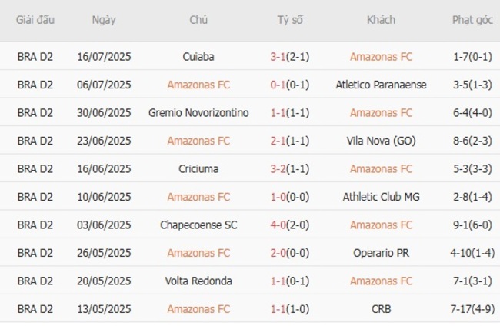
Task: Click the CRB away team link
Action: [381, 309]
